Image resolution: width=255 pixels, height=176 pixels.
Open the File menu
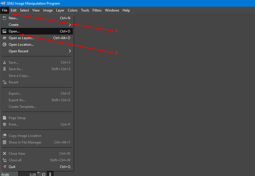pyautogui.click(x=5, y=10)
